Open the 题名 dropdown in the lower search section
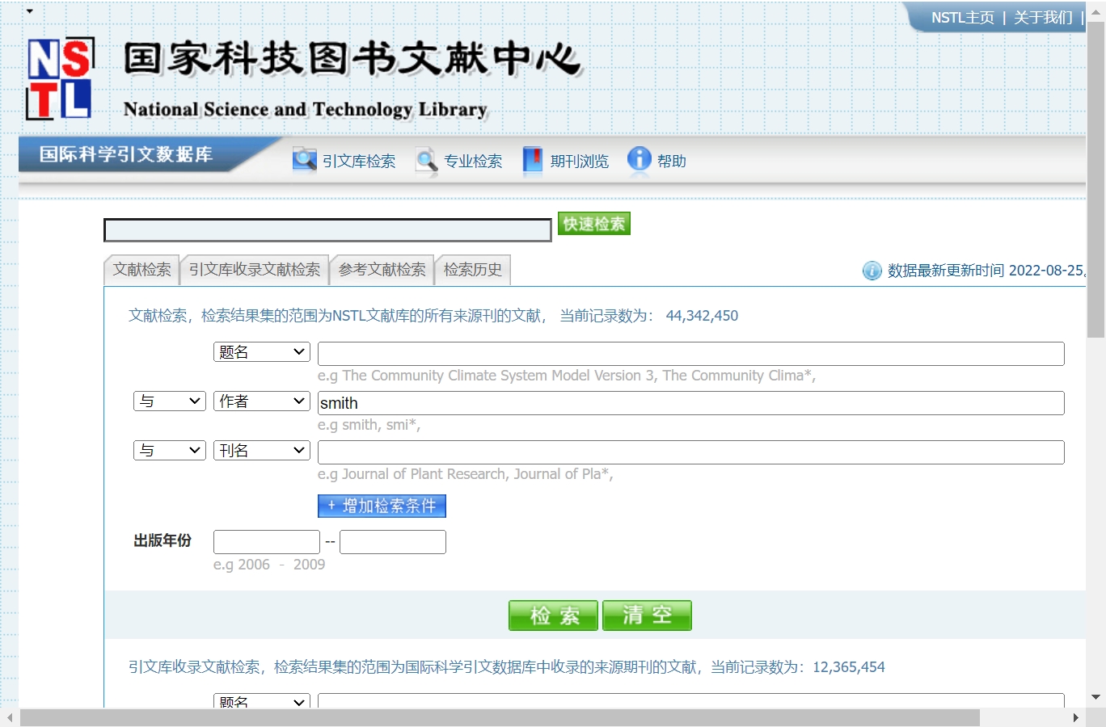 [x=262, y=701]
